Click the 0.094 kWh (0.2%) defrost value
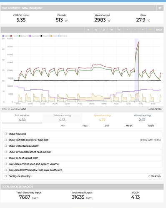This screenshot has width=166, height=208. click(x=151, y=140)
